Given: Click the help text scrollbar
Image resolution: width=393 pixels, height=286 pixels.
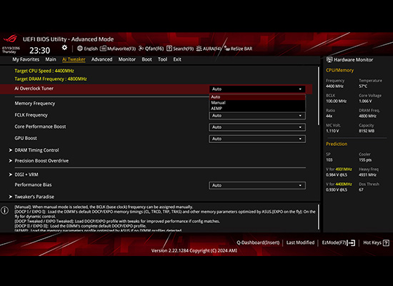Looking at the screenshot, I should click(319, 217).
